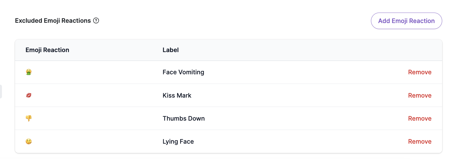Remove the Lying Face reaction

pyautogui.click(x=420, y=141)
